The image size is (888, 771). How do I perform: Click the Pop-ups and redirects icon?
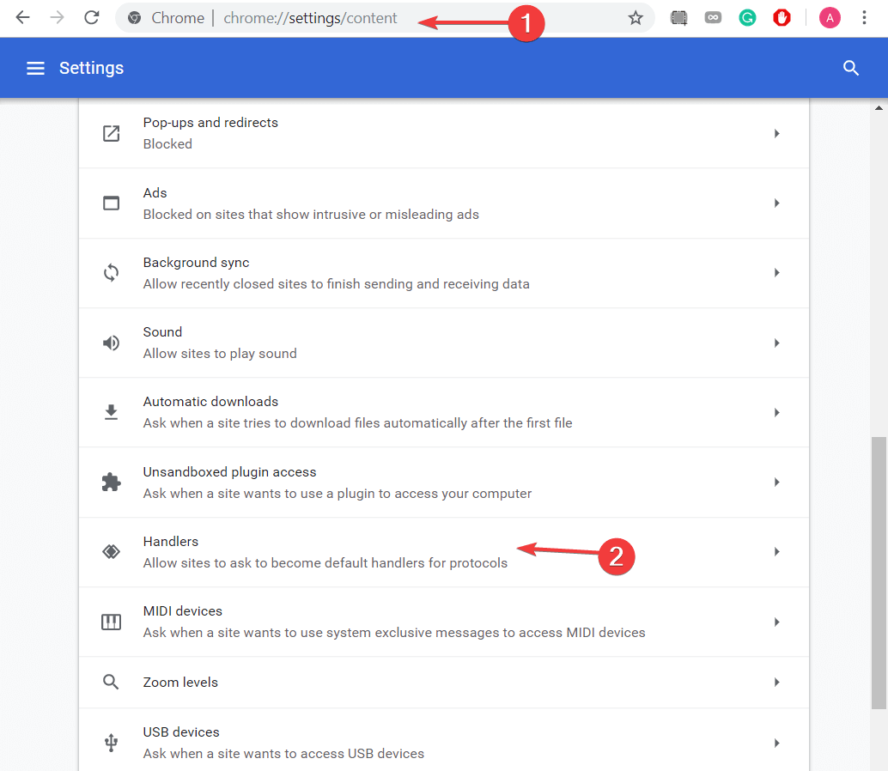click(111, 134)
